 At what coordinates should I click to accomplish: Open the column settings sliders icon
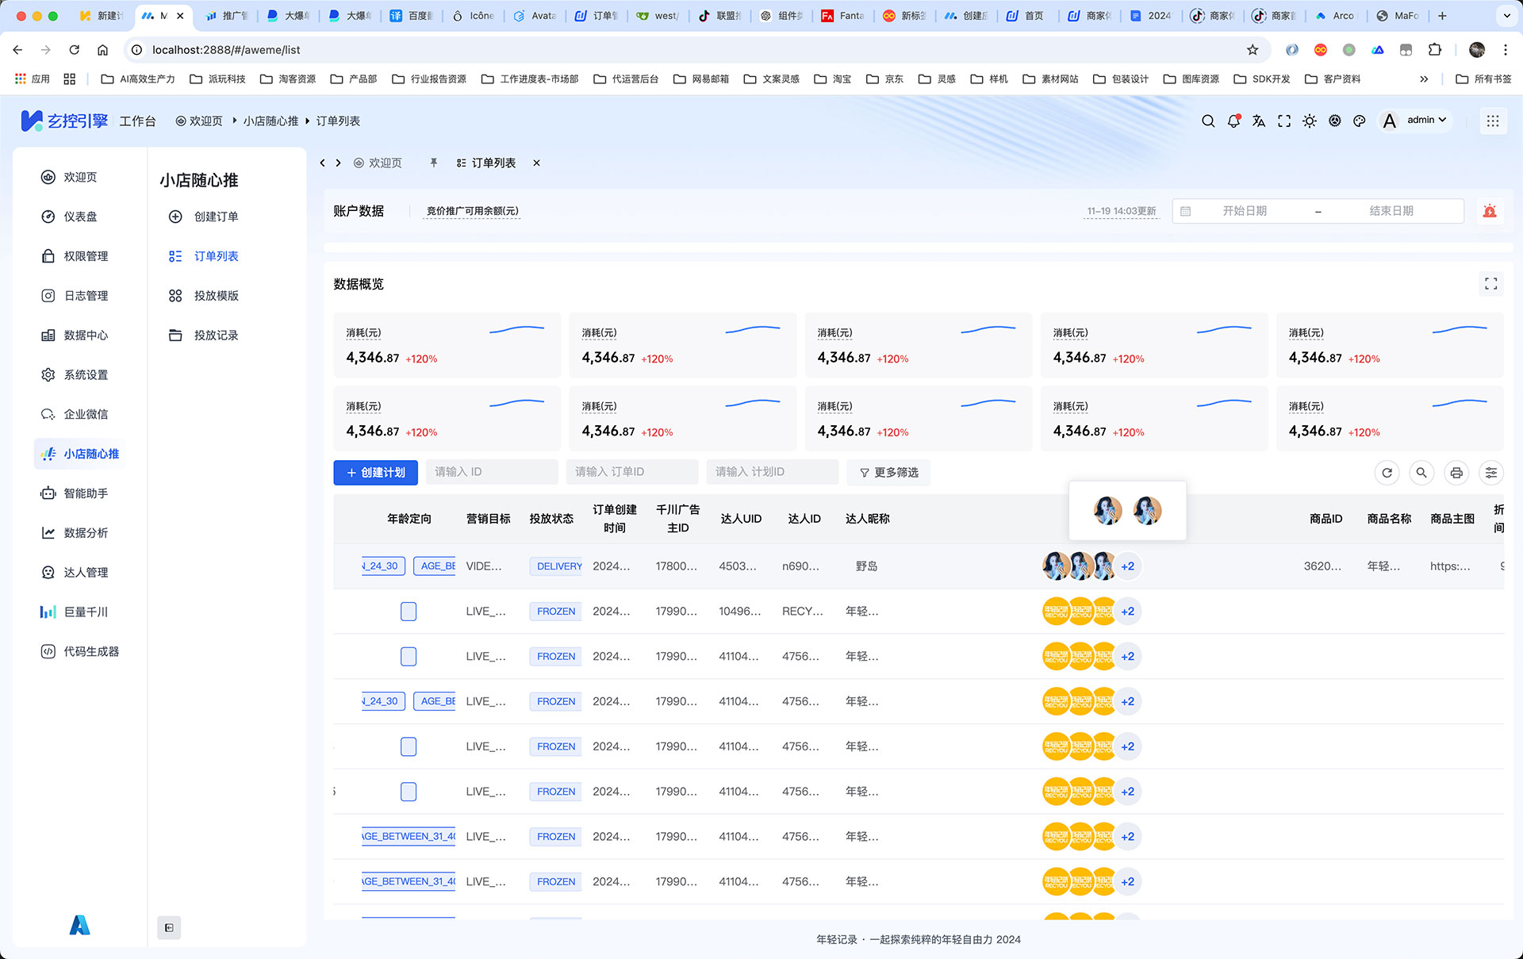pos(1491,472)
